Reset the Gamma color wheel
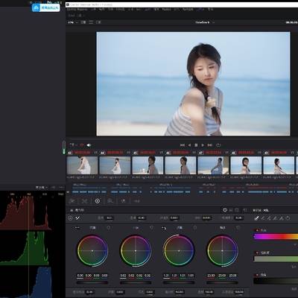The image size is (298, 298). 151,227
